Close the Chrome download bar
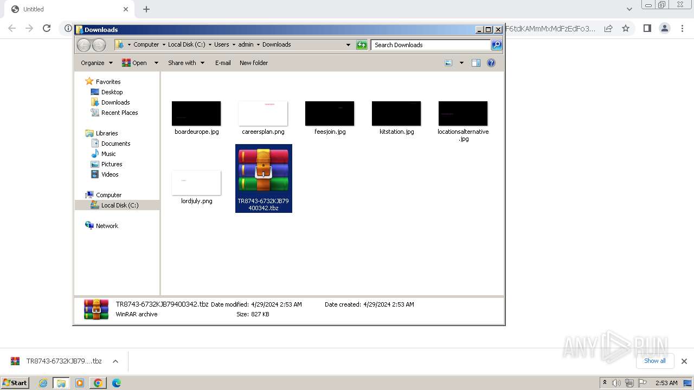Viewport: 694px width, 390px height. click(x=684, y=361)
